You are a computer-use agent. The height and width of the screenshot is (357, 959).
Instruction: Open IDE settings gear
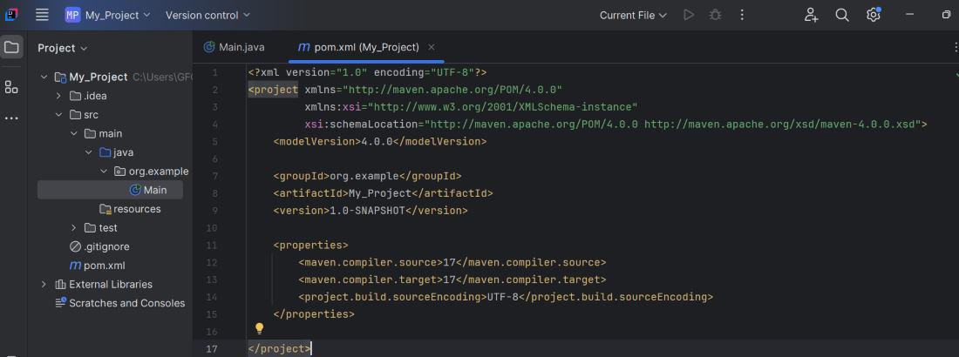pyautogui.click(x=873, y=15)
